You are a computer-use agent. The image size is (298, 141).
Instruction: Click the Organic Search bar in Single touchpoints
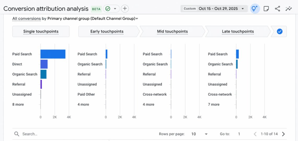coord(43,74)
